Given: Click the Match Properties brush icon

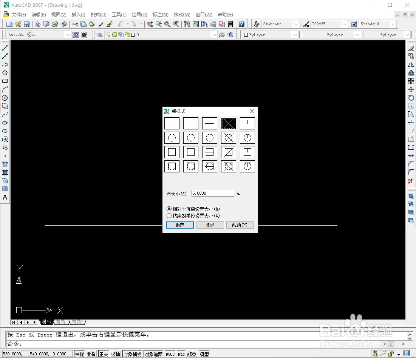Looking at the screenshot, I should tap(101, 24).
